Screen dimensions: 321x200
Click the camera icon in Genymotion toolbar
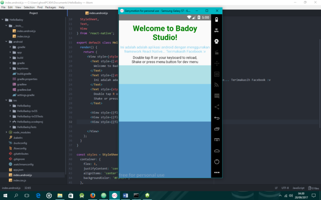click(217, 41)
